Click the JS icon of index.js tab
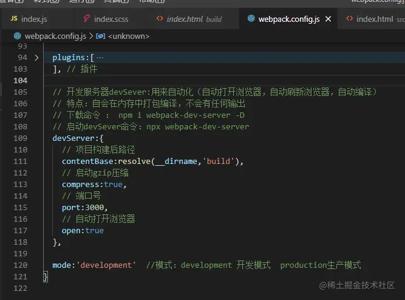Image resolution: width=405 pixels, height=300 pixels. coord(14,18)
